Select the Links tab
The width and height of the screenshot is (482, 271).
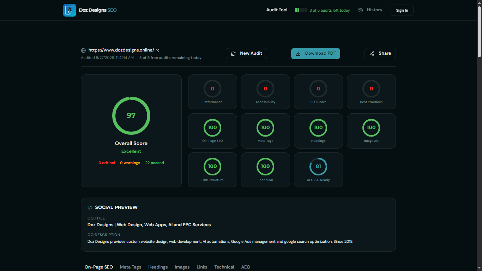tap(202, 267)
